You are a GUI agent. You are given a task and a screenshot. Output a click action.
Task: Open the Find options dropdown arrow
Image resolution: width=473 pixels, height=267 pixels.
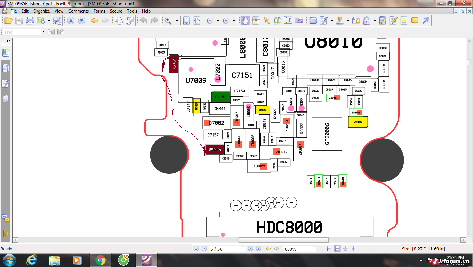click(x=43, y=32)
